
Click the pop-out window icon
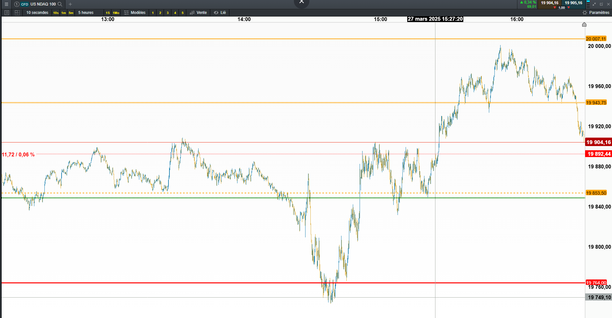point(601,4)
